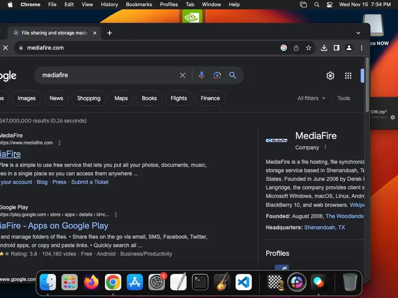Open search Tools
The width and height of the screenshot is (398, 298).
point(344,98)
